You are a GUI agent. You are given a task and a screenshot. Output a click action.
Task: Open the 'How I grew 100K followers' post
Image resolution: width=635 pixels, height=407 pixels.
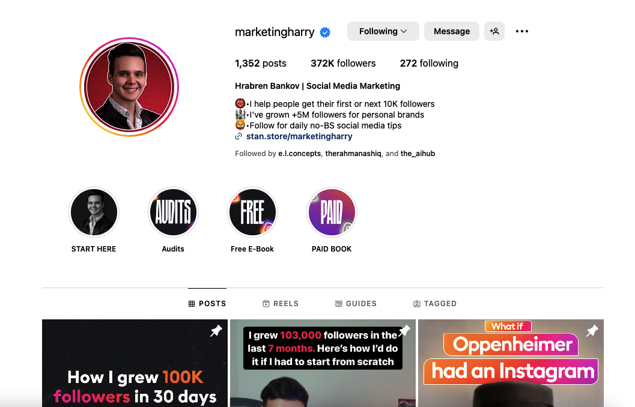pyautogui.click(x=135, y=363)
